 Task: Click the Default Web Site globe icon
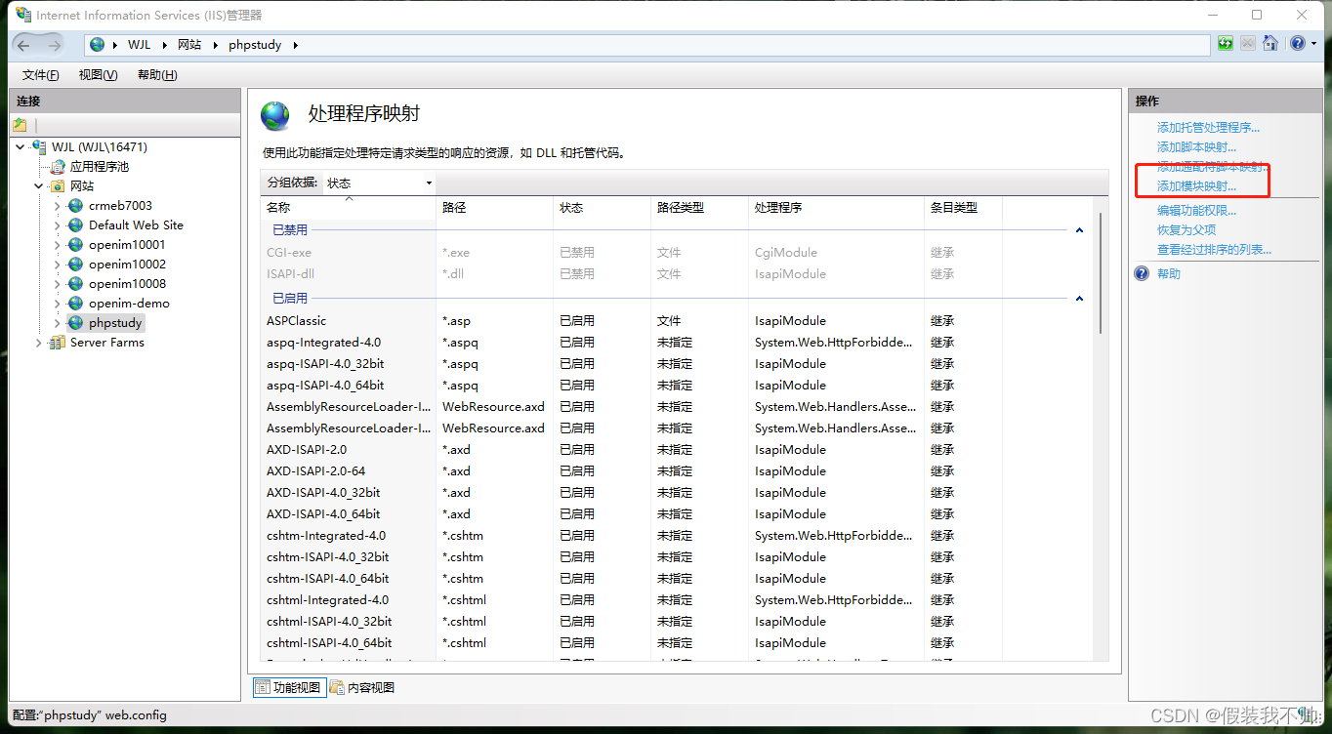(76, 224)
